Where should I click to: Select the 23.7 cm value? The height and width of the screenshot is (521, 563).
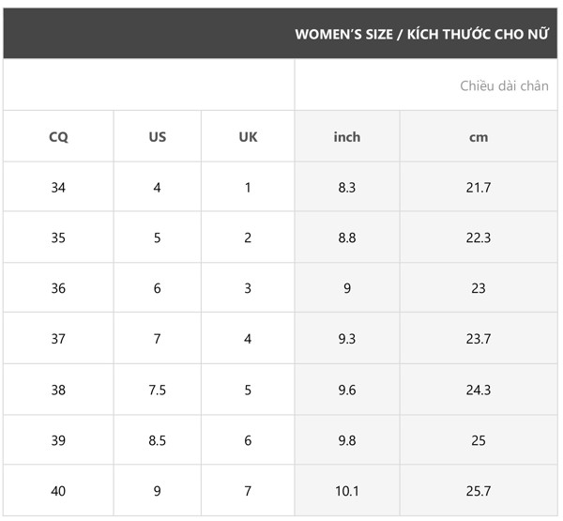click(479, 340)
